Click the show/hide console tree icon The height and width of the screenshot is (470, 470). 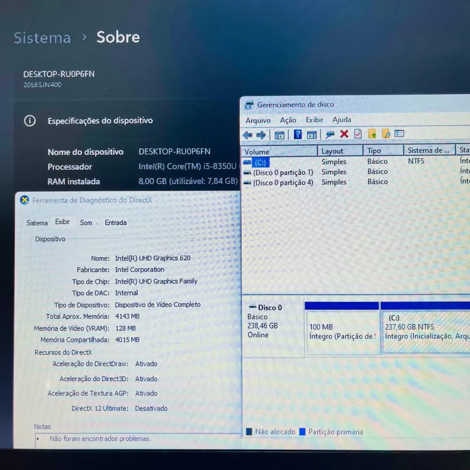pyautogui.click(x=280, y=135)
